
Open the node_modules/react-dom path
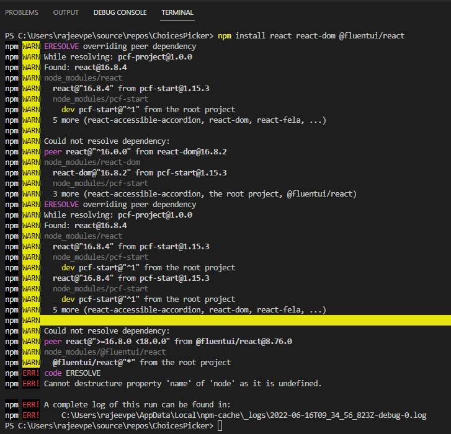coord(92,162)
